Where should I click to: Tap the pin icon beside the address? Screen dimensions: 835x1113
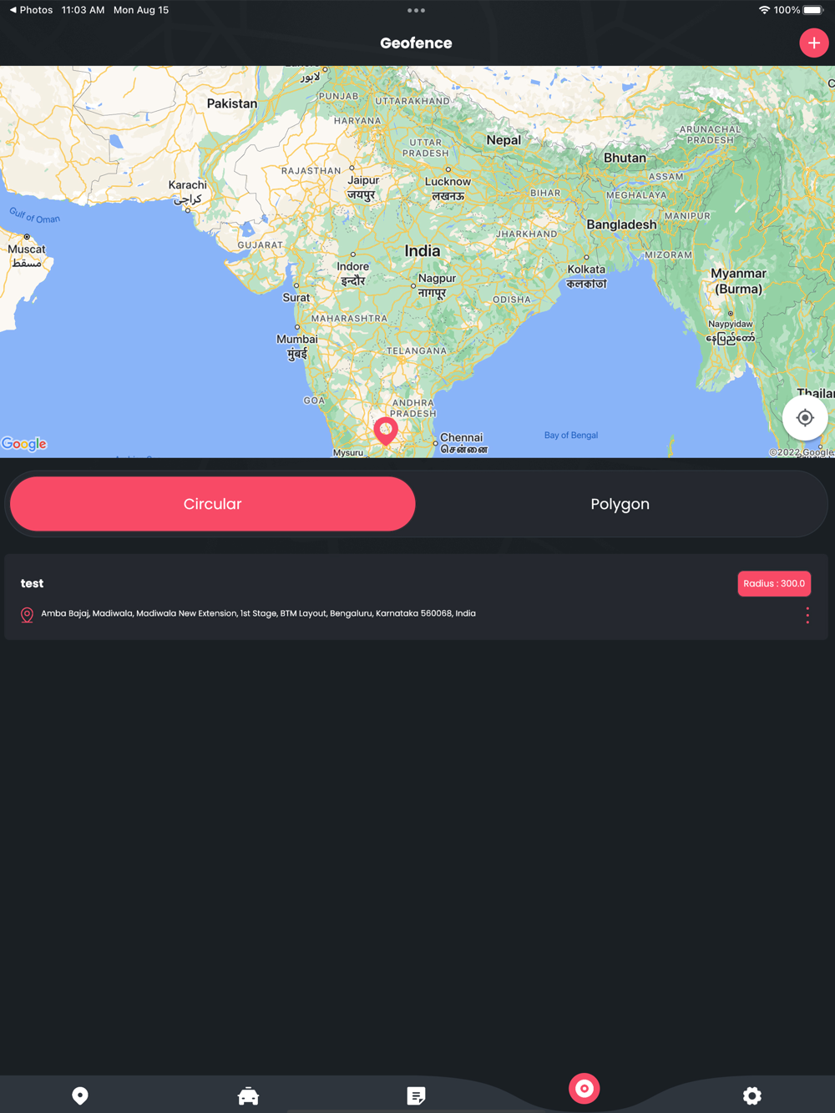coord(27,615)
